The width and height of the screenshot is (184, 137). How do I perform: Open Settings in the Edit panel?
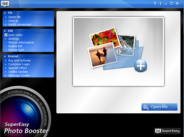click(x=14, y=39)
